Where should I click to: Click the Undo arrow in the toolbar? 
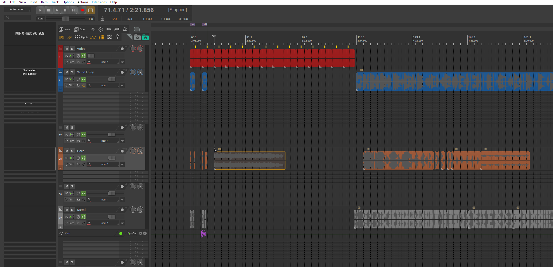tap(109, 29)
